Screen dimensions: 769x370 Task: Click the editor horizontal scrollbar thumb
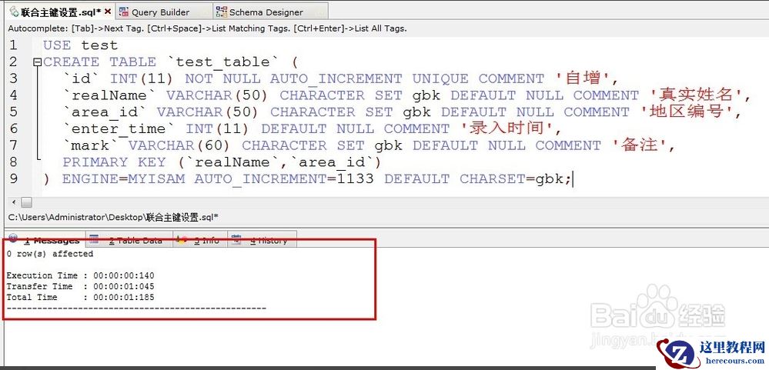pyautogui.click(x=26, y=202)
